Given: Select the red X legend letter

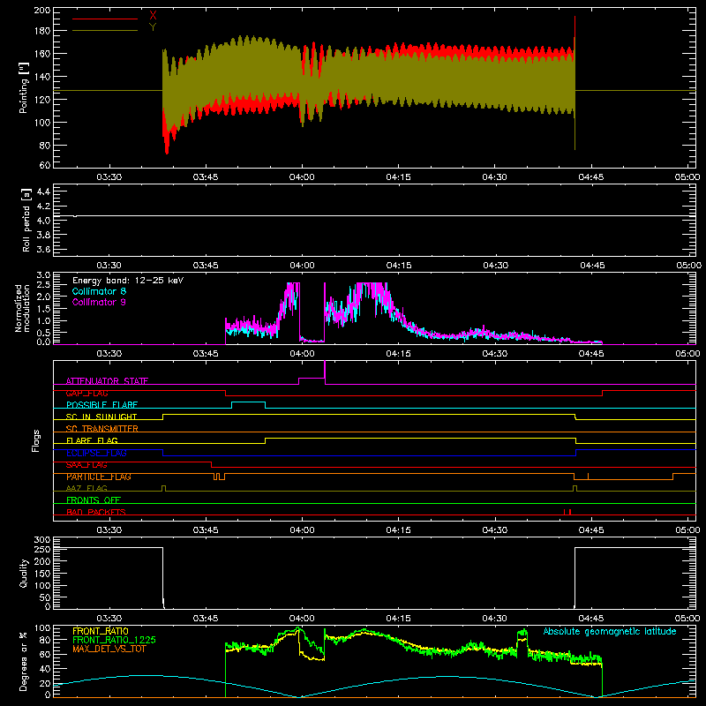Looking at the screenshot, I should [153, 16].
